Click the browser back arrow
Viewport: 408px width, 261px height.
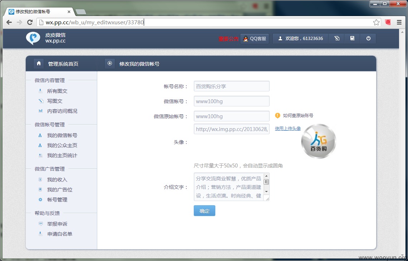coord(9,22)
